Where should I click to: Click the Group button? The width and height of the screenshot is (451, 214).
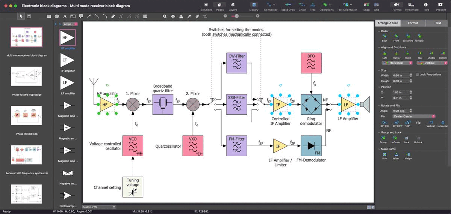click(383, 138)
